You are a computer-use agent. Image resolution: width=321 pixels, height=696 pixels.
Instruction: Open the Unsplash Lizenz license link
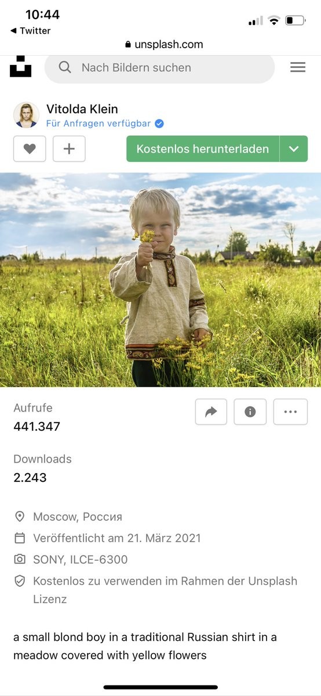165,590
